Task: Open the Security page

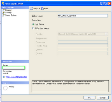Action: coord(8,13)
